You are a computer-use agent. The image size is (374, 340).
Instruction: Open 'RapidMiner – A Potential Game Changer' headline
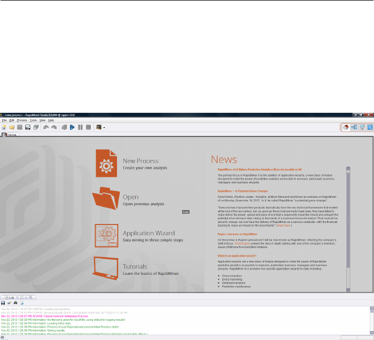point(243,191)
